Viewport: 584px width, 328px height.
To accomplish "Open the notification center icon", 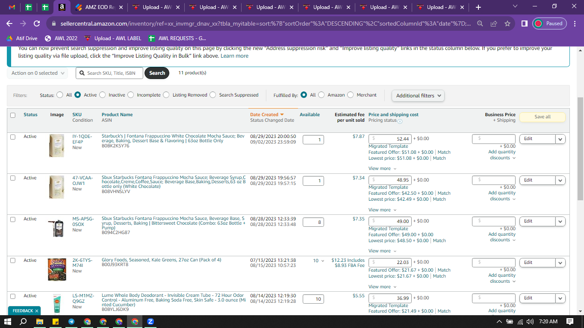I will tap(570, 322).
